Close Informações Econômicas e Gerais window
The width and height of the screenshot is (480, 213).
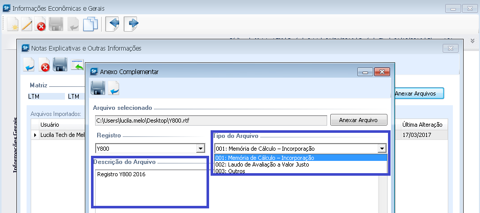point(470,9)
